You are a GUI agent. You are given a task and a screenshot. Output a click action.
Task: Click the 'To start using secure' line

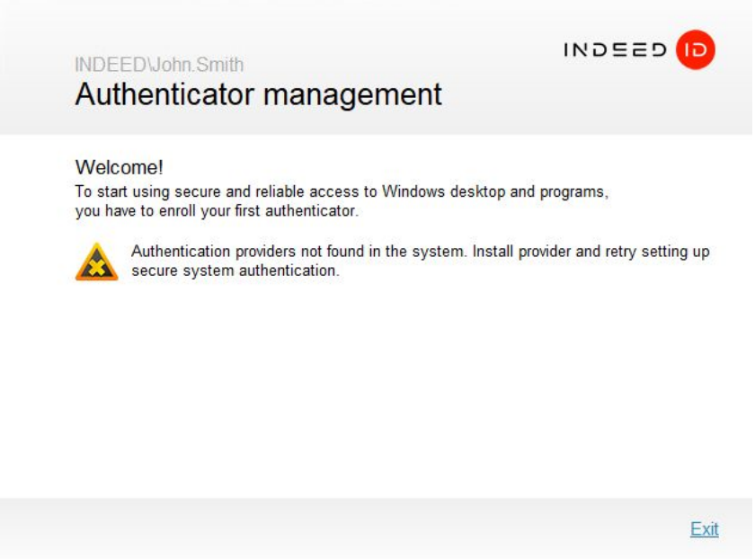342,191
